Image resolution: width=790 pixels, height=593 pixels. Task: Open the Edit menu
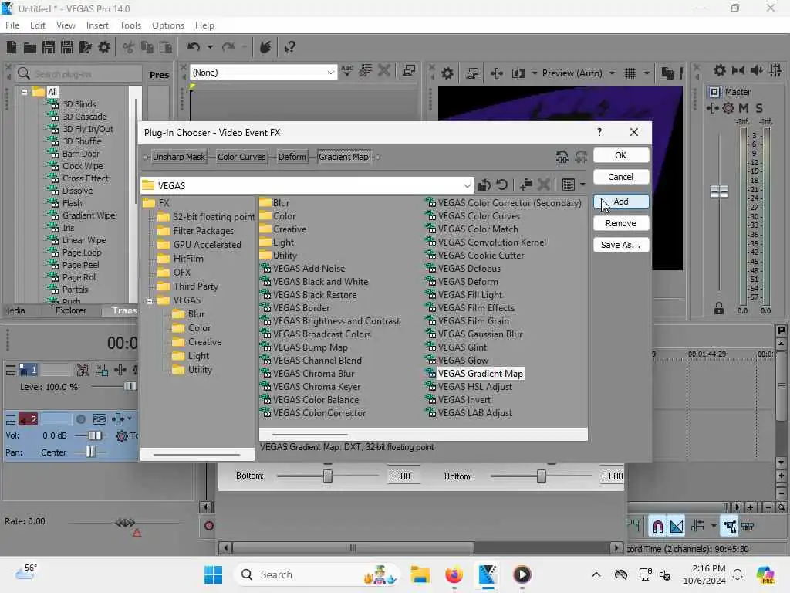(x=37, y=25)
